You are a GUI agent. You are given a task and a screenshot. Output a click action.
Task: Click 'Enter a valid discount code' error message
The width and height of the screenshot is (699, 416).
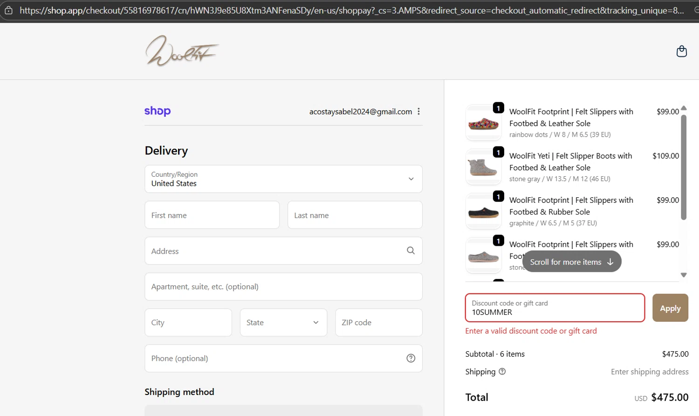coord(531,331)
